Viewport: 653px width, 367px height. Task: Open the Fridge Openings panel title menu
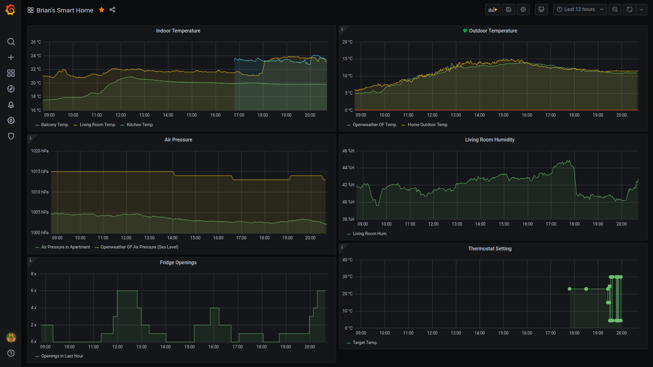pyautogui.click(x=178, y=263)
